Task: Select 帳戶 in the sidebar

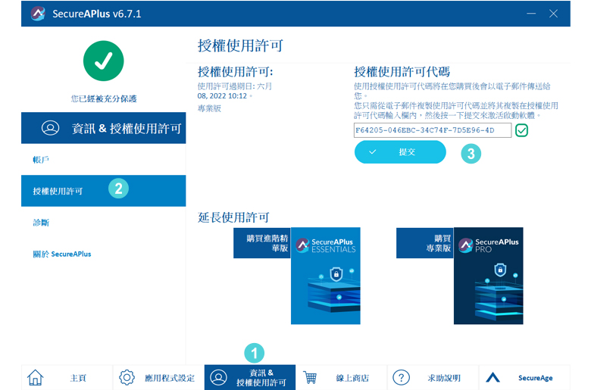Action: 103,159
